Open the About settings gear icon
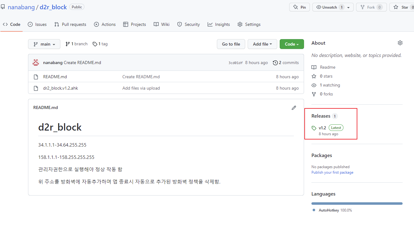 tap(400, 43)
